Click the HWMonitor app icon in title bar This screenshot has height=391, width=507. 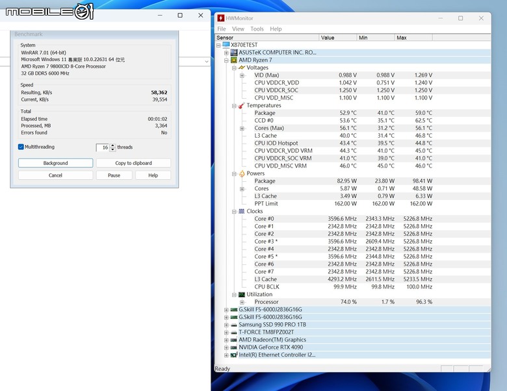(221, 18)
